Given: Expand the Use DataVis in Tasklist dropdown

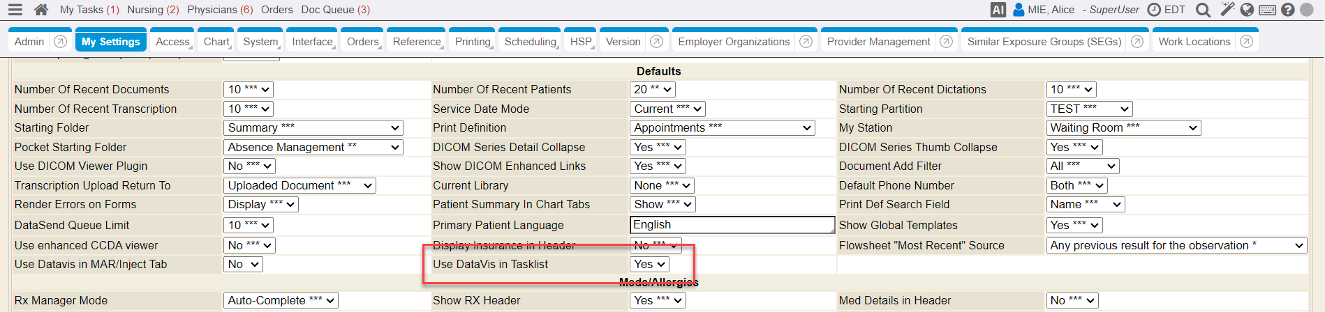Looking at the screenshot, I should (x=649, y=265).
